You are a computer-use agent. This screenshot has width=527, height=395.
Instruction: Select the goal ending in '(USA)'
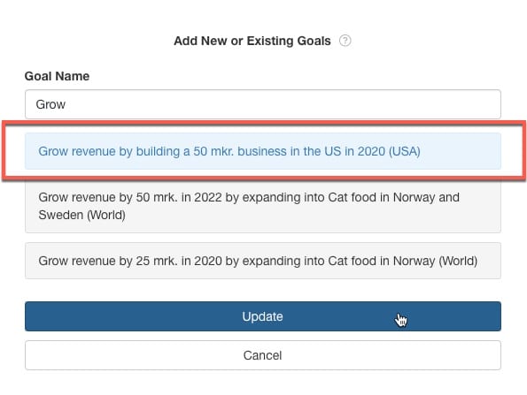tap(263, 151)
